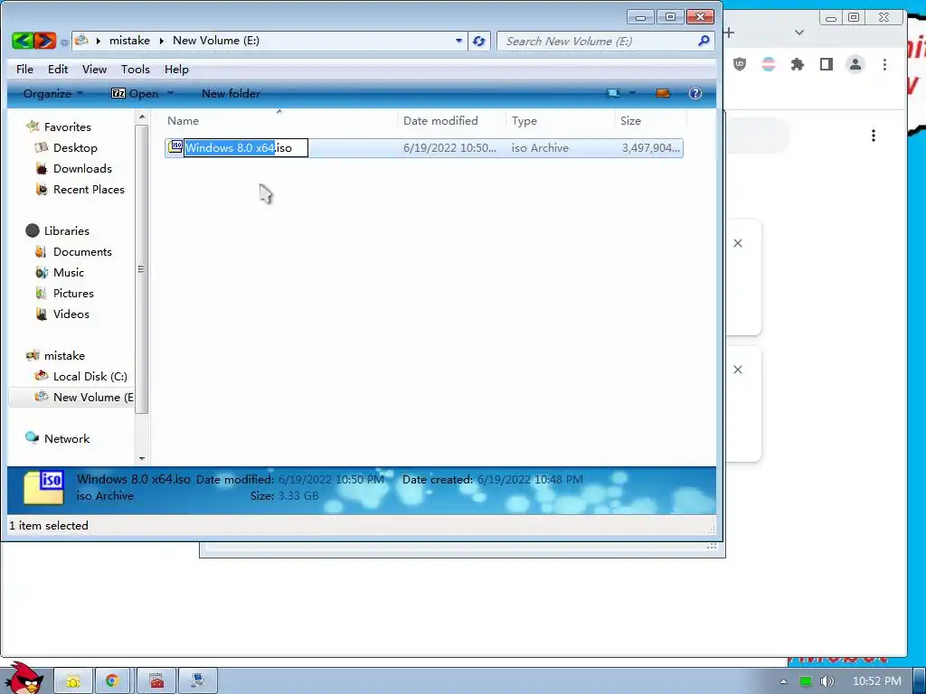Open the fourth taskbar app with computer icon
Image resolution: width=926 pixels, height=694 pixels.
(x=198, y=681)
